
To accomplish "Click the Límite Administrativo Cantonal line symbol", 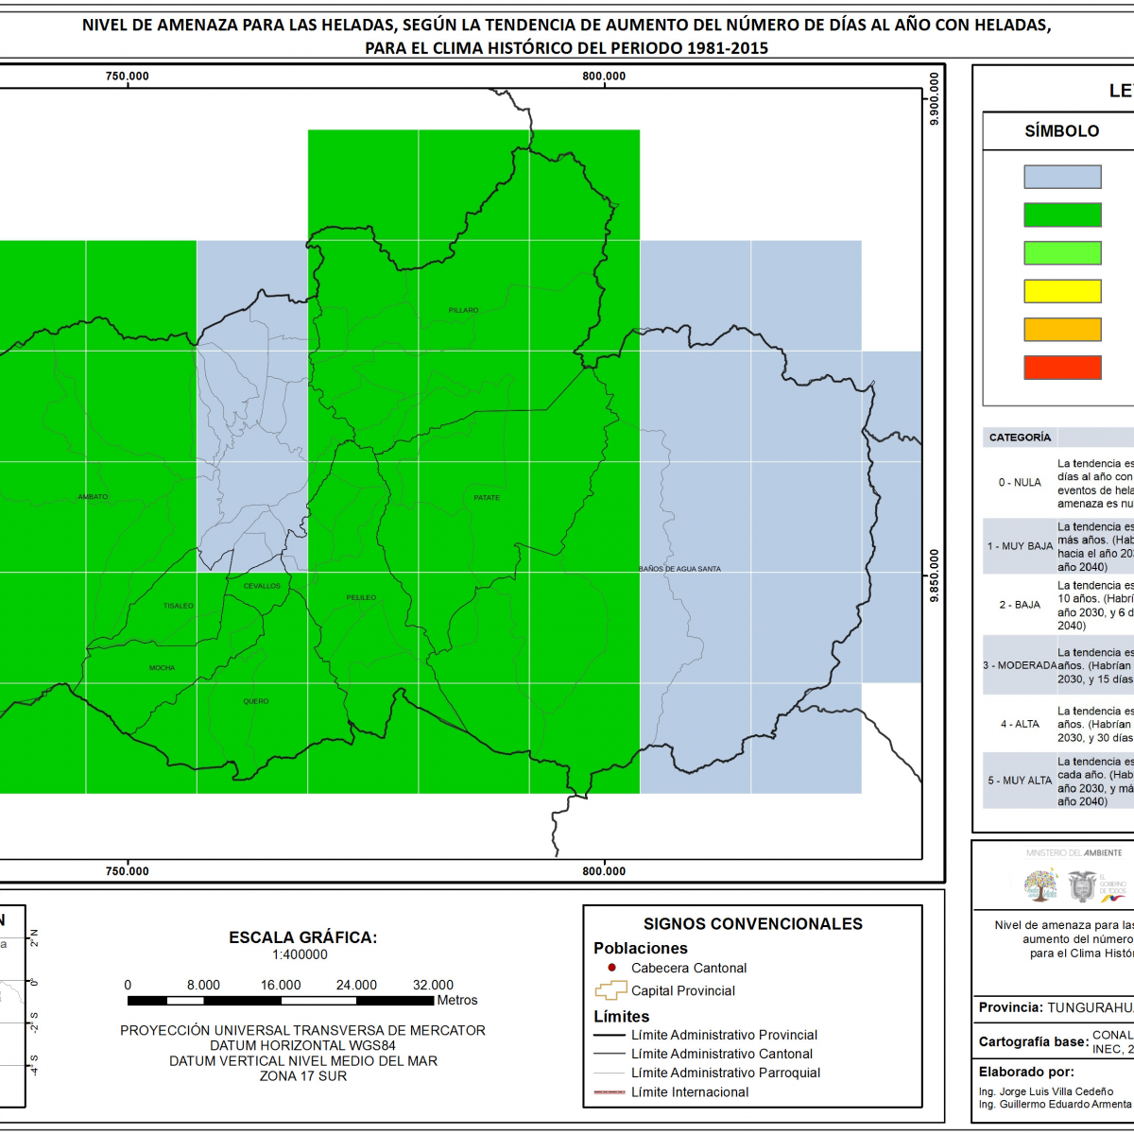I will click(610, 1054).
